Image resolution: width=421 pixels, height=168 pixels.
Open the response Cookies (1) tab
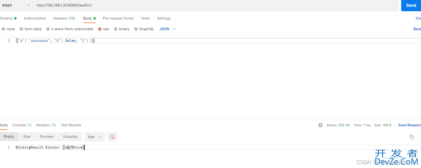[x=22, y=125]
